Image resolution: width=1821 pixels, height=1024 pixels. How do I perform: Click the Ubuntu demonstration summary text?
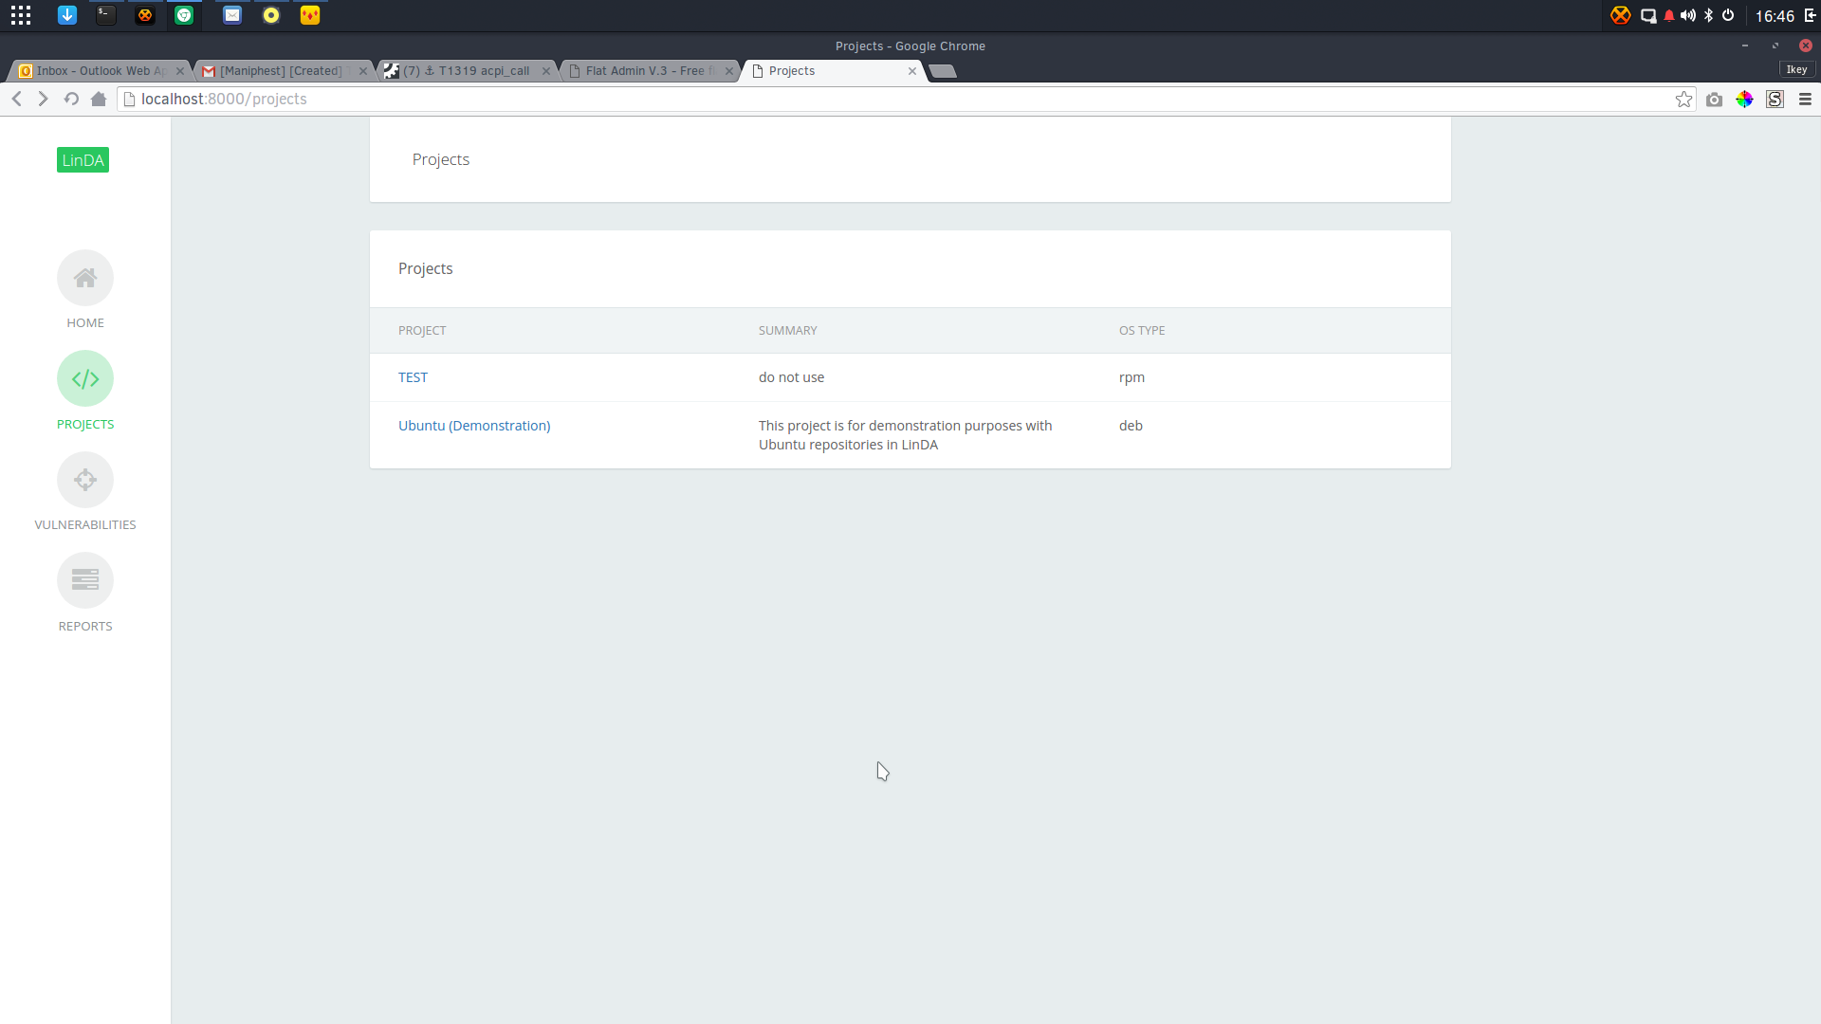[905, 435]
